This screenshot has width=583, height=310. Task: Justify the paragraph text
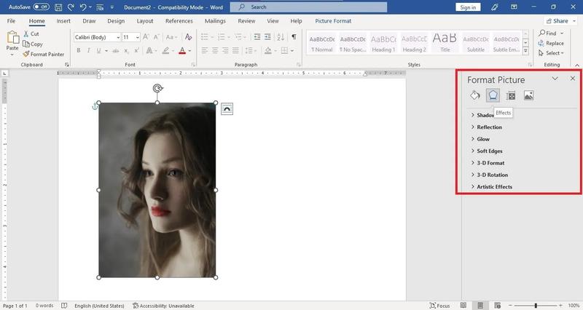(x=235, y=50)
